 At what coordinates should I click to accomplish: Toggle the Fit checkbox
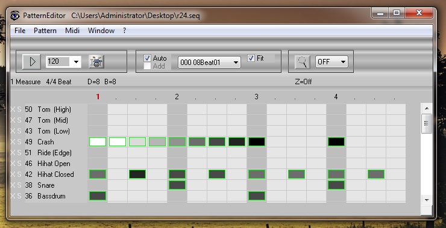click(251, 58)
